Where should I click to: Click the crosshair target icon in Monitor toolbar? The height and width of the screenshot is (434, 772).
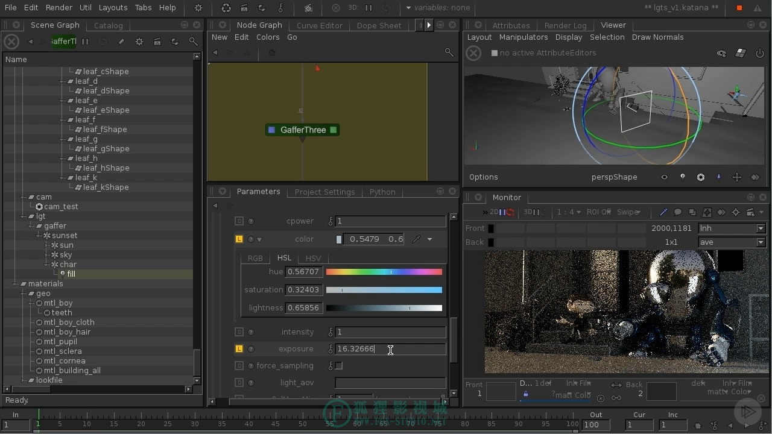tap(736, 212)
